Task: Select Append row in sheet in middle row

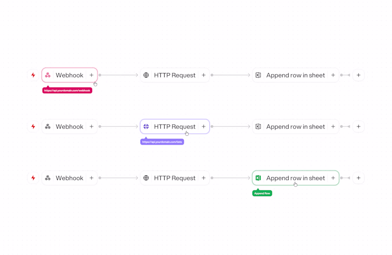Action: (295, 127)
